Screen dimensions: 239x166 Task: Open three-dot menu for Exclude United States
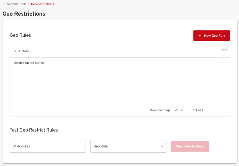223,63
